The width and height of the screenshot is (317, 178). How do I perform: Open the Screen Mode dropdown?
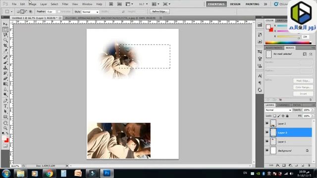[166, 4]
